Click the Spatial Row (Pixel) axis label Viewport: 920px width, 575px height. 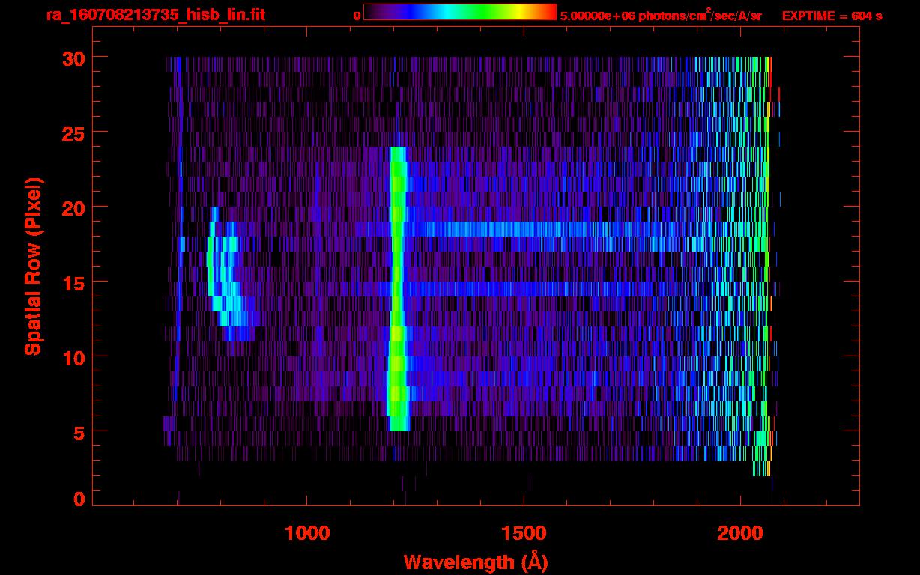click(x=34, y=267)
